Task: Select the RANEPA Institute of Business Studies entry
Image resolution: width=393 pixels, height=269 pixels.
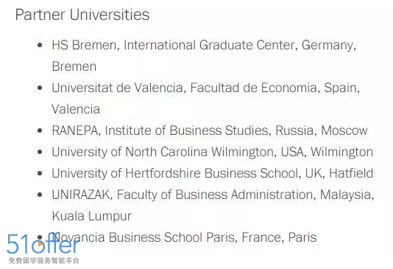Action: (210, 130)
